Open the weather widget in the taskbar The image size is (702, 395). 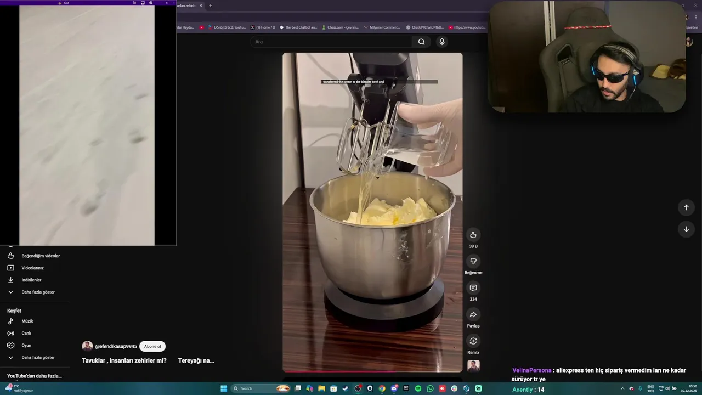click(20, 388)
